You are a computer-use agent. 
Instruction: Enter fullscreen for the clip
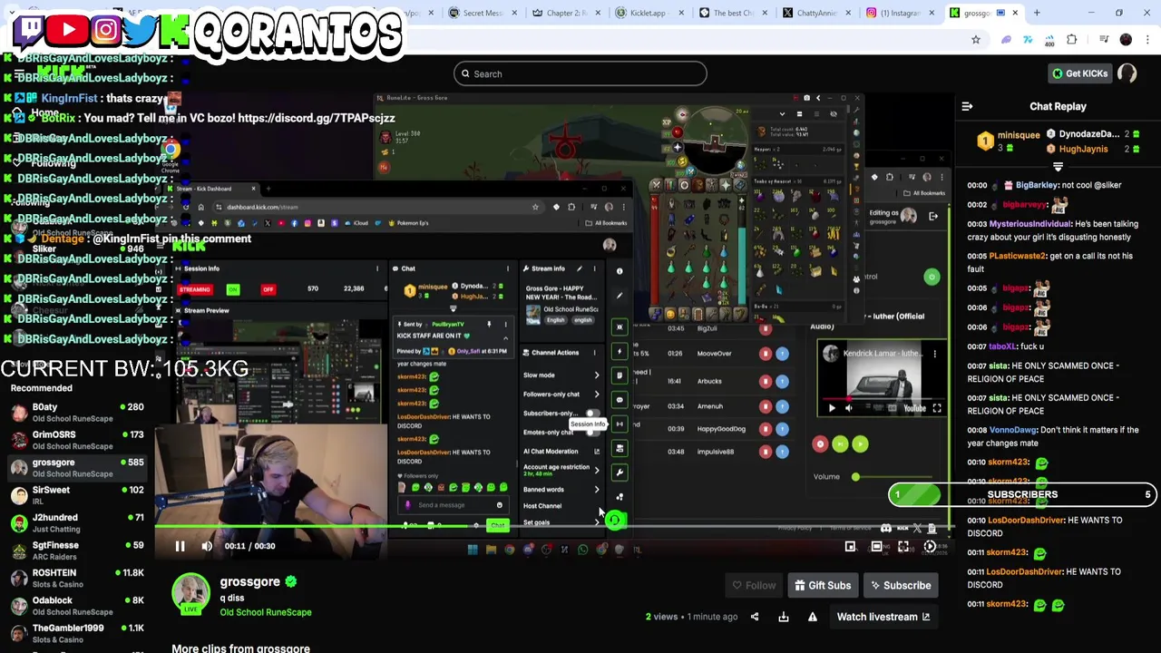903,546
